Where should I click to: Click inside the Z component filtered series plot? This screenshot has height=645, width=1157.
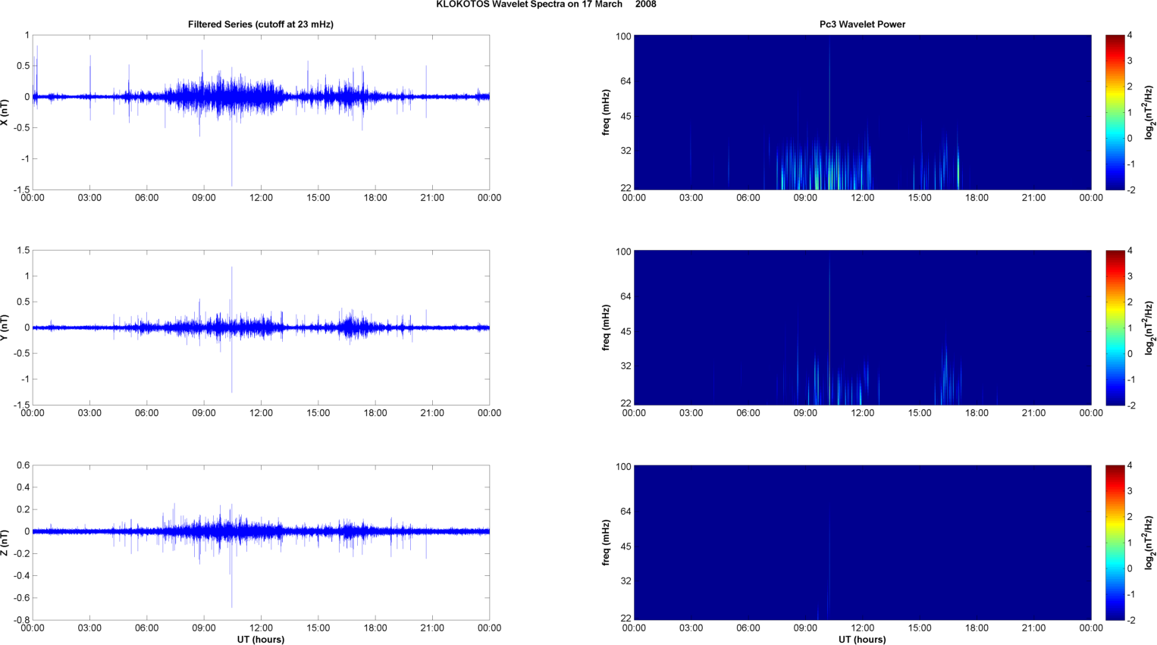[261, 543]
